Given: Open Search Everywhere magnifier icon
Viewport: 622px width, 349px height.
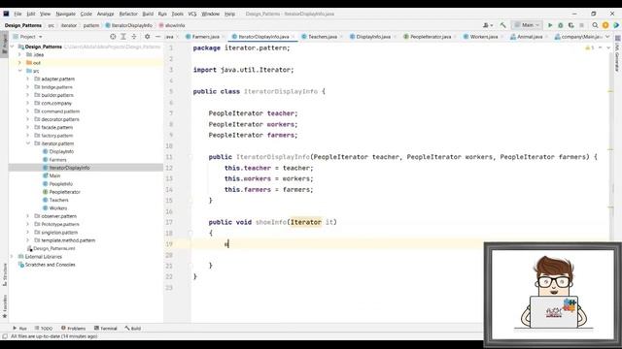Looking at the screenshot, I should tap(595, 25).
